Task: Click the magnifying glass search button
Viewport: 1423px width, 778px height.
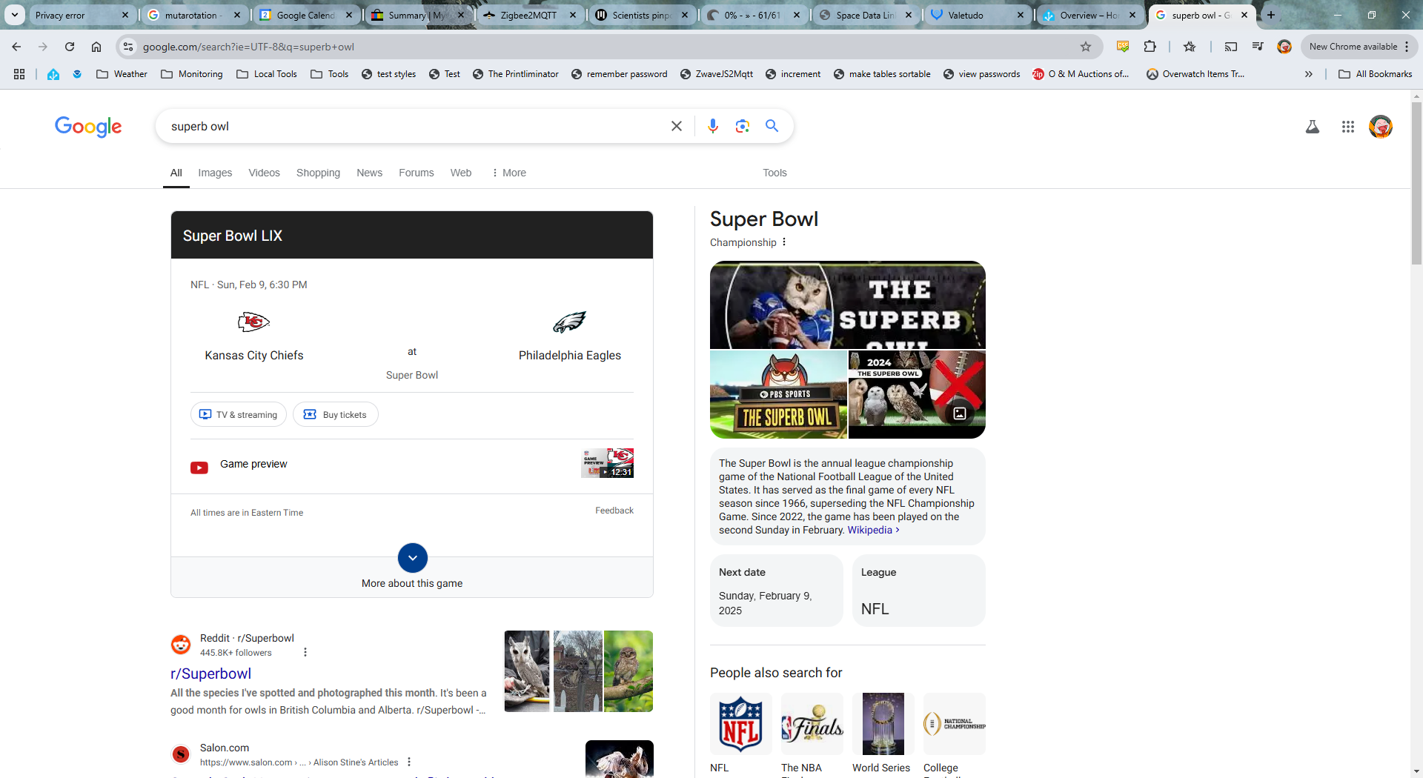Action: point(772,126)
